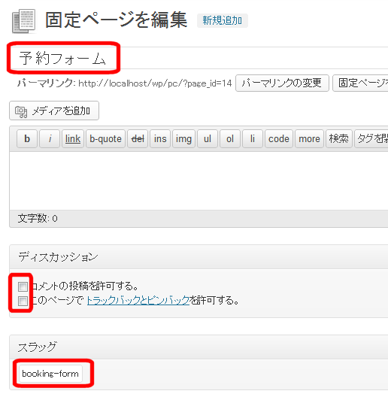This screenshot has width=388, height=403.
Task: Toggle the trackback and pingback permission checkbox
Action: click(x=23, y=301)
